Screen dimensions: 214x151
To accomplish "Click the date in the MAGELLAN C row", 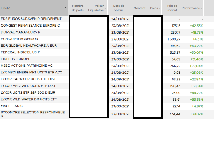I will tap(120, 106).
